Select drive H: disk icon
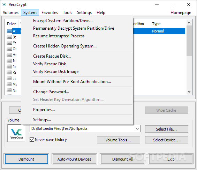Image resolution: width=197 pixels, height=170 pixels. coord(9,55)
